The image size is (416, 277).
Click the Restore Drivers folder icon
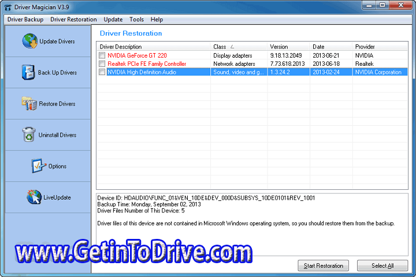coord(29,103)
